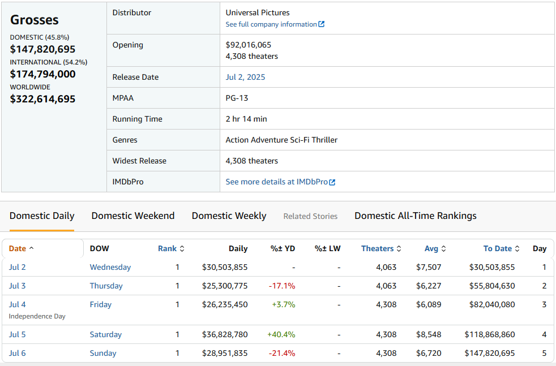Click sort arrows beside Rank header
Viewport: 556px width, 366px height.
pyautogui.click(x=182, y=249)
